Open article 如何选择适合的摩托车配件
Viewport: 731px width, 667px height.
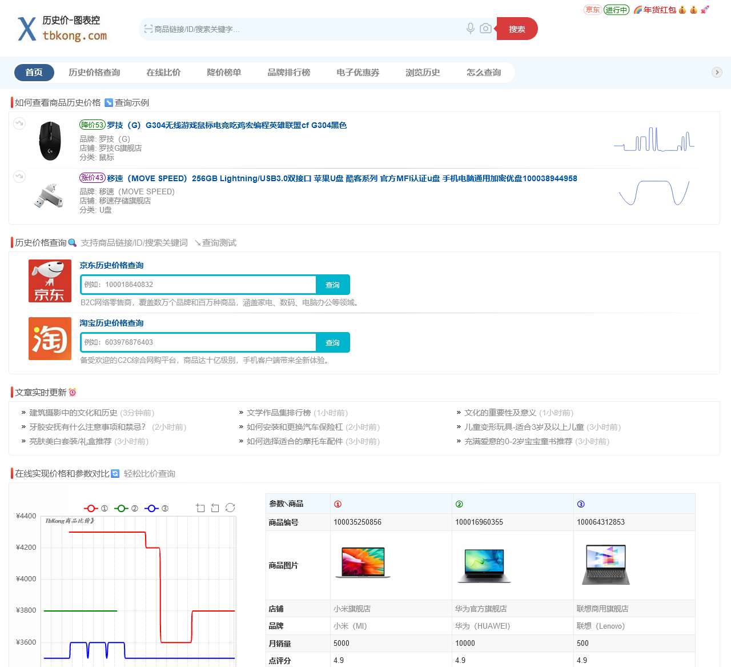295,441
